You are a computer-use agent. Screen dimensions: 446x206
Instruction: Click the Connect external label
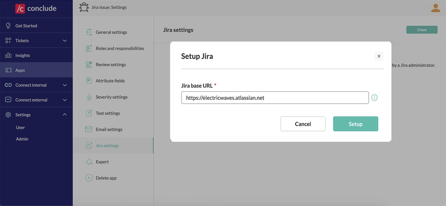point(31,100)
